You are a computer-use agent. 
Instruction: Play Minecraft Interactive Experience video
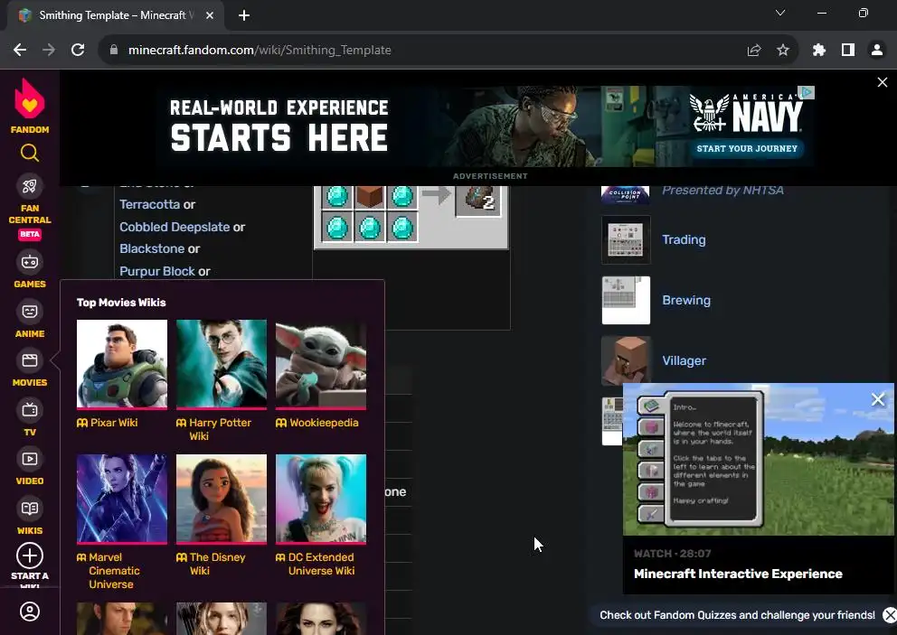pos(758,459)
